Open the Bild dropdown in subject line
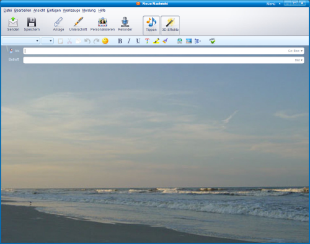 tap(299, 60)
